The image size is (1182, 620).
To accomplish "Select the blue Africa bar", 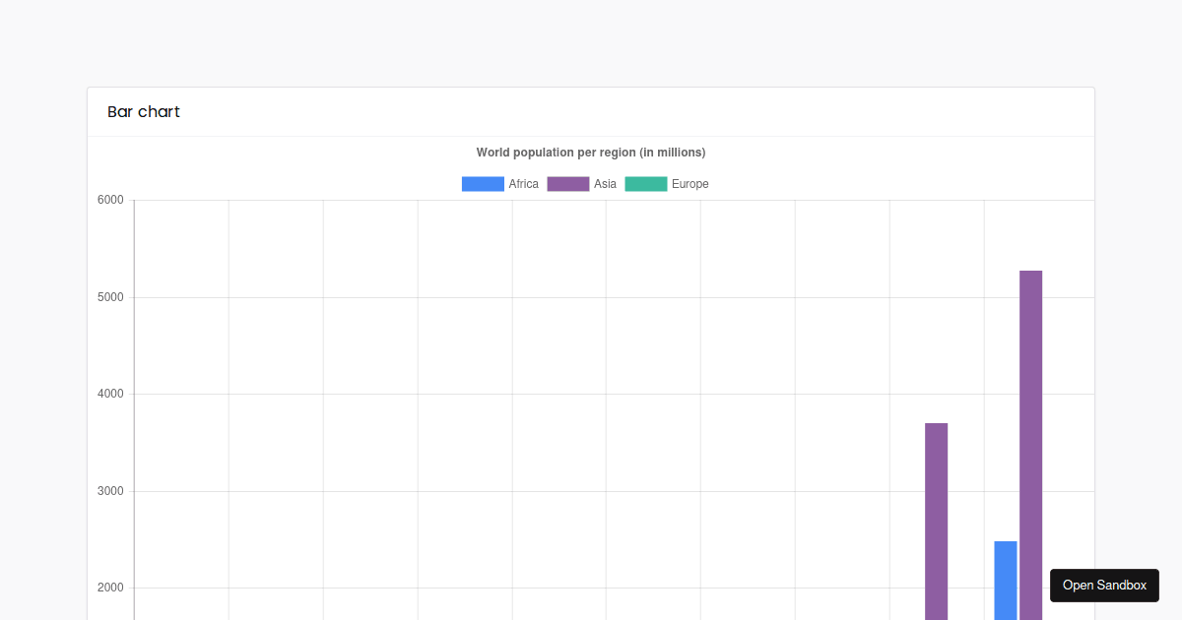I will [1004, 581].
